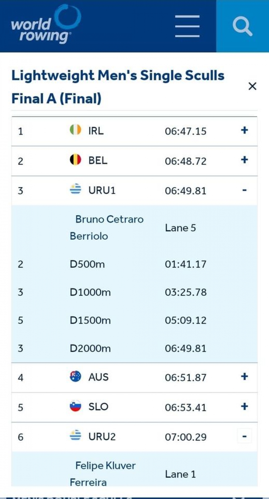269x499 pixels.
Task: Click the Ireland flag icon
Action: [75, 130]
